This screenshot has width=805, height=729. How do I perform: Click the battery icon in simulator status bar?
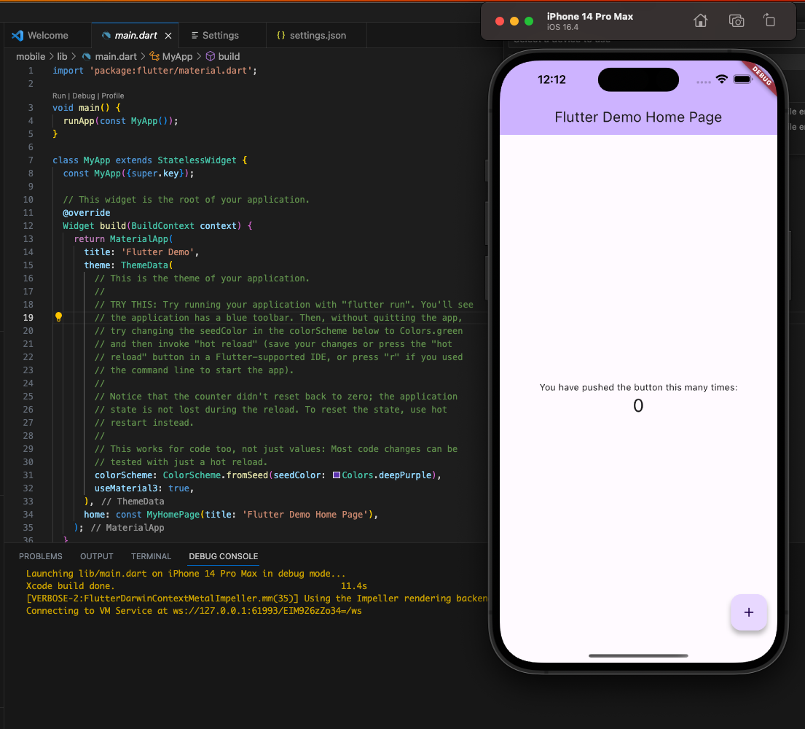[x=742, y=79]
